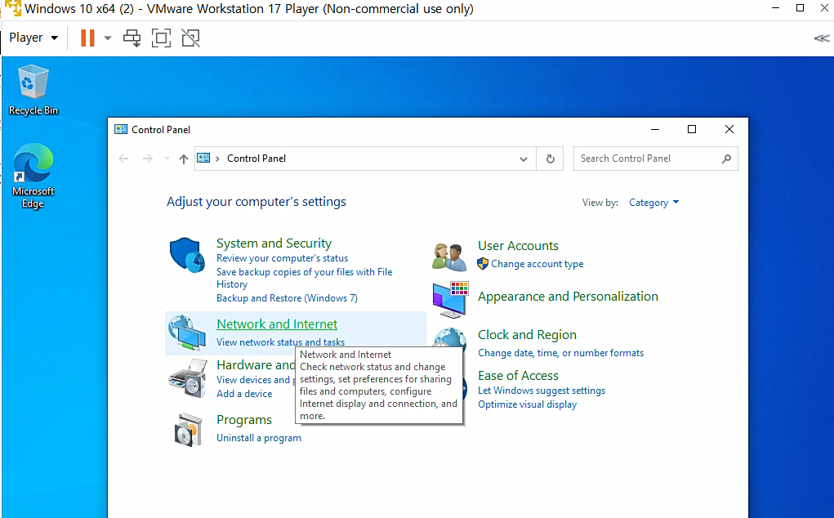Close the Control Panel window
Screen dimensions: 834x518
coord(729,129)
